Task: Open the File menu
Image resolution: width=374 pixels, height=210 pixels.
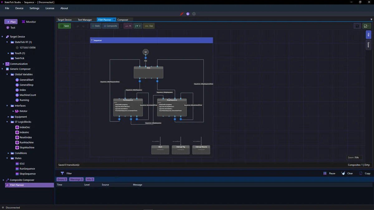Action: click(7, 8)
